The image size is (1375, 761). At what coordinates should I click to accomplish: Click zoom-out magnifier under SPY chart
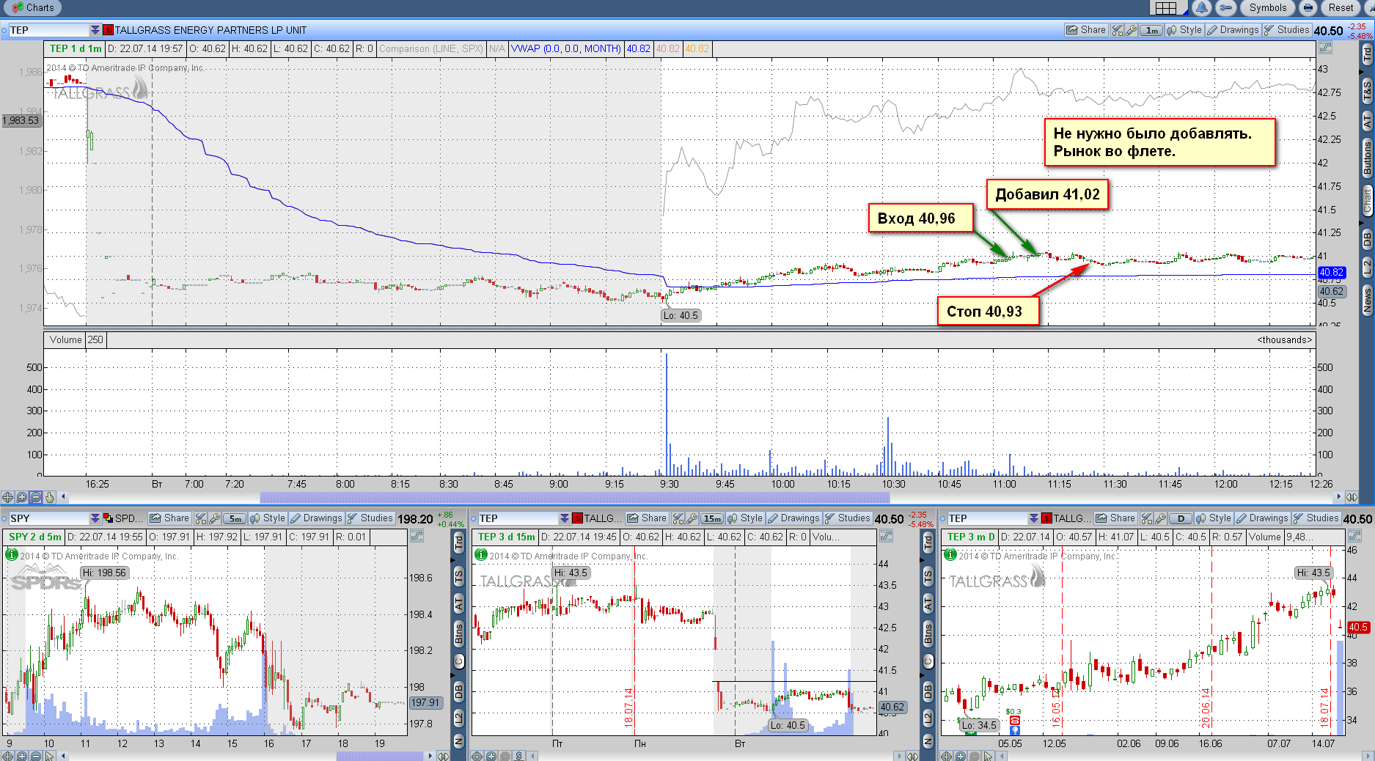point(35,756)
